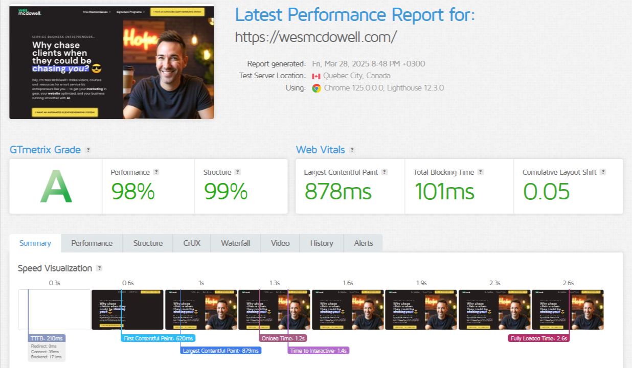Select the Summary tab
Screen dimensions: 632x368
(35, 243)
